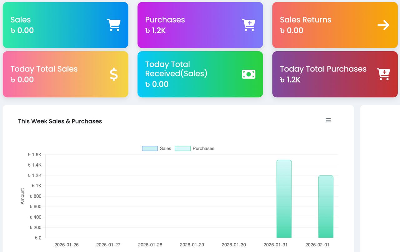Screen dimensions: 400x252
Task: Select the Today Total Received(Sales) title
Action: 176,69
